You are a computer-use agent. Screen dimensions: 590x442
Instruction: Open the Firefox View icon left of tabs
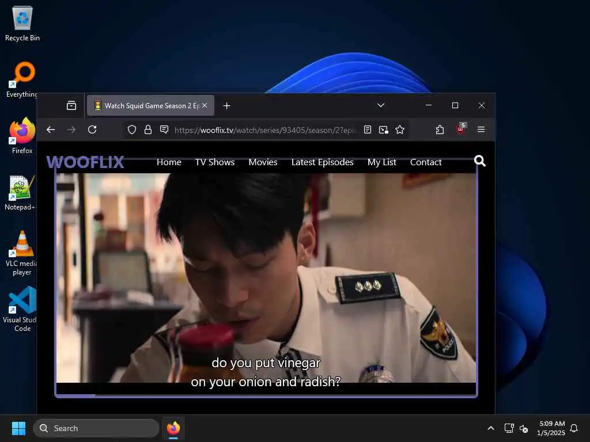71,106
